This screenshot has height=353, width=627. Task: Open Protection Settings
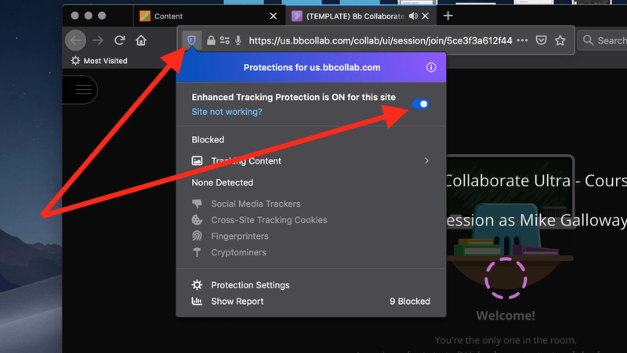point(250,285)
